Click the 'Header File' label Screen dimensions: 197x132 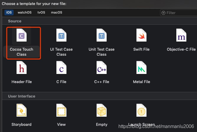point(22,82)
